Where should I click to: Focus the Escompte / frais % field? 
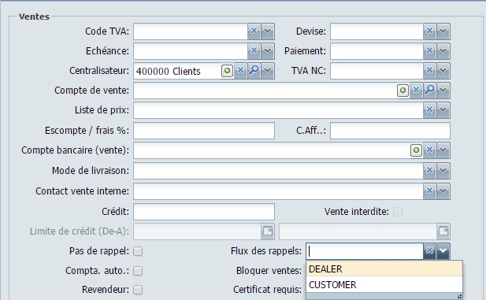pyautogui.click(x=204, y=131)
